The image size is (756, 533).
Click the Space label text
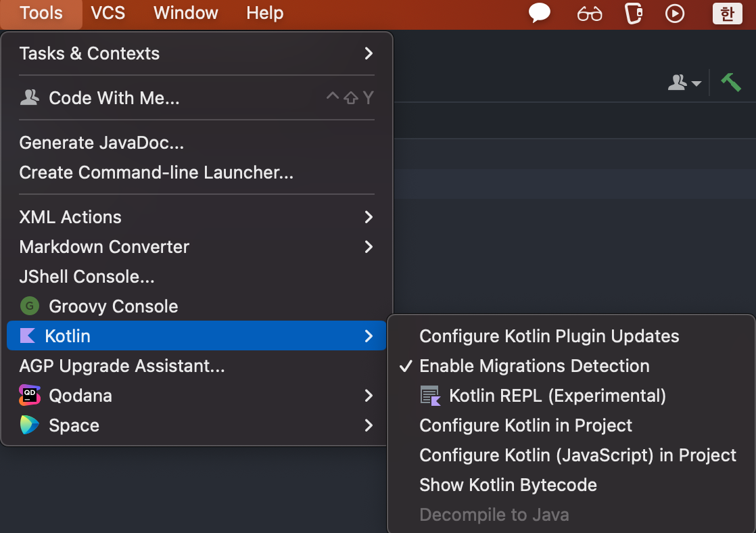click(x=74, y=426)
